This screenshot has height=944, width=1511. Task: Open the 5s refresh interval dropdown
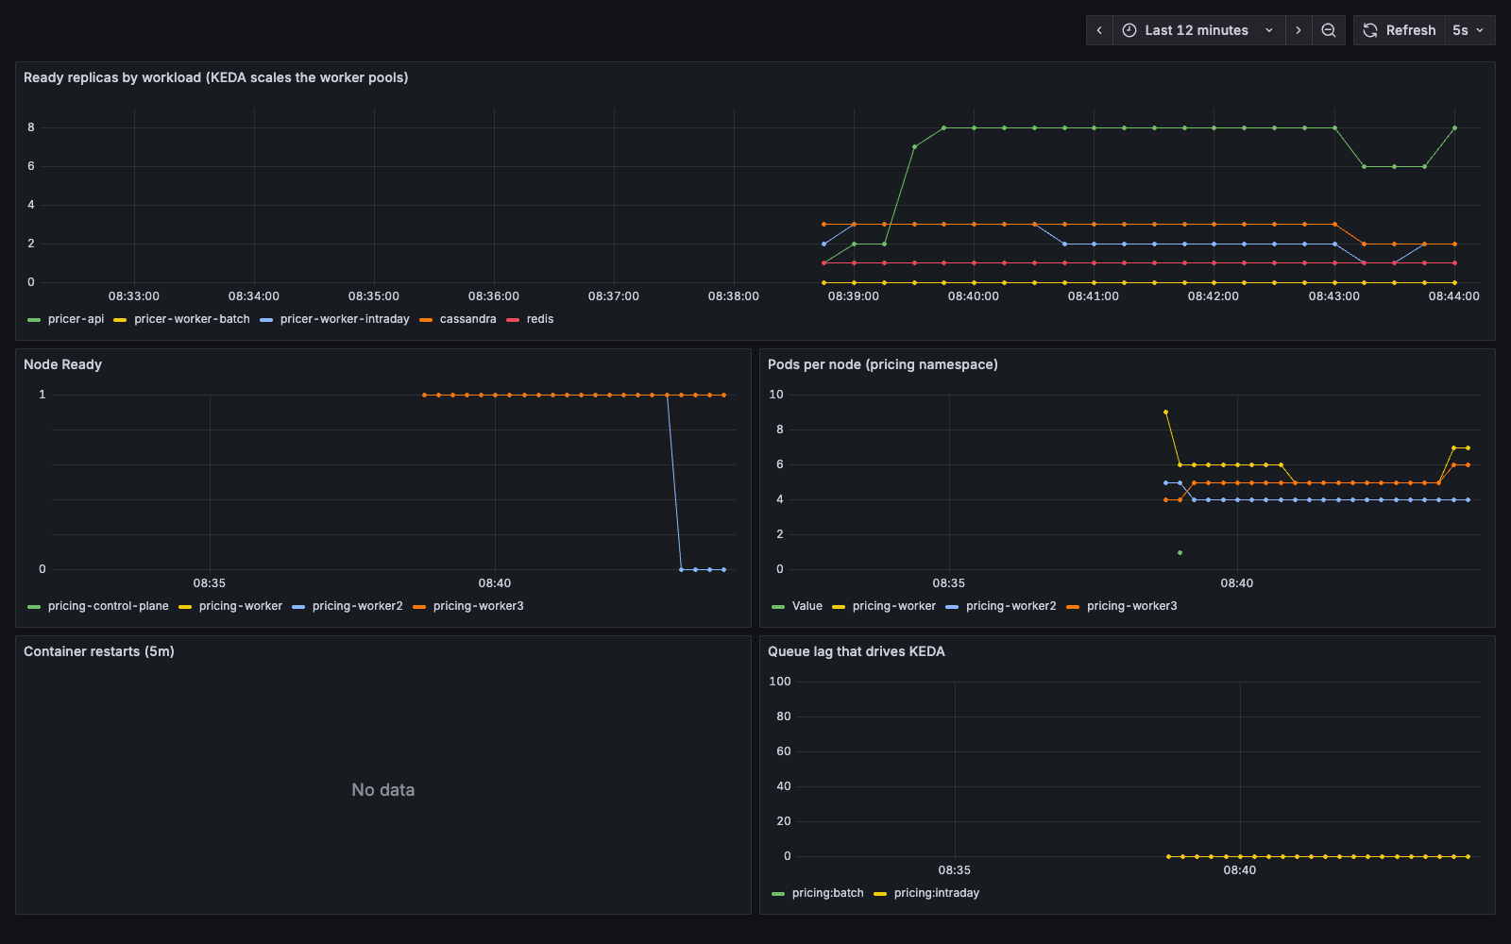pos(1469,30)
